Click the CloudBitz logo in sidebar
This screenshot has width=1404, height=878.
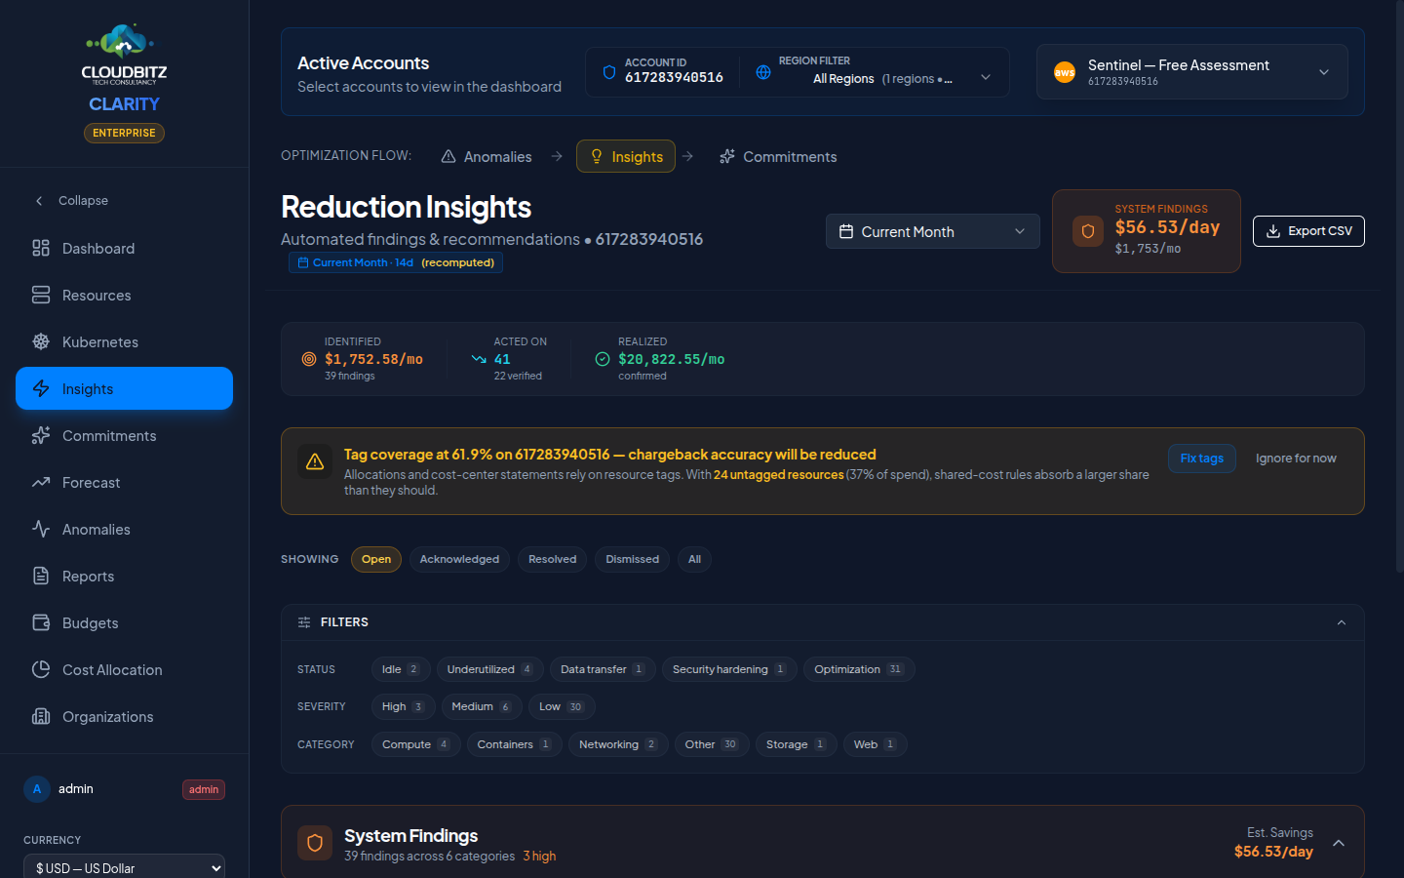point(124,55)
